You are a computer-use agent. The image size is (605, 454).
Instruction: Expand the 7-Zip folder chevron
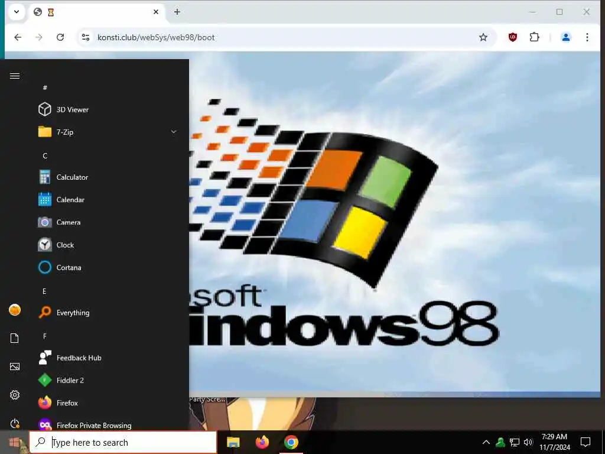(174, 132)
